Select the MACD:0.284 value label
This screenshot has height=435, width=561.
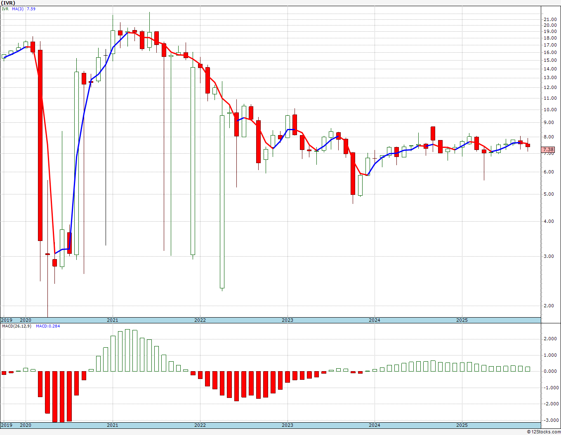coord(47,326)
